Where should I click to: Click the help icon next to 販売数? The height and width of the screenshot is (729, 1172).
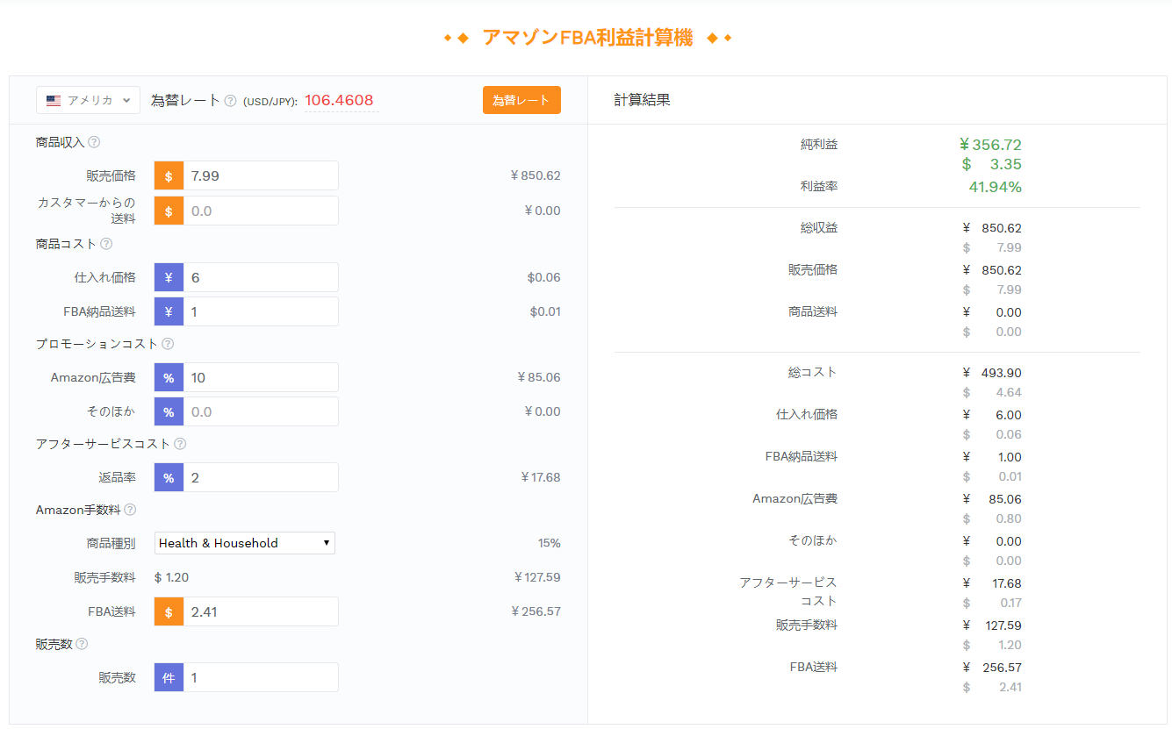[82, 644]
